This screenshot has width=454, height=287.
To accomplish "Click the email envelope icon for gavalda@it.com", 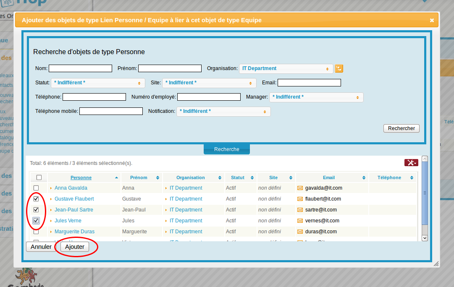I will pyautogui.click(x=300, y=188).
